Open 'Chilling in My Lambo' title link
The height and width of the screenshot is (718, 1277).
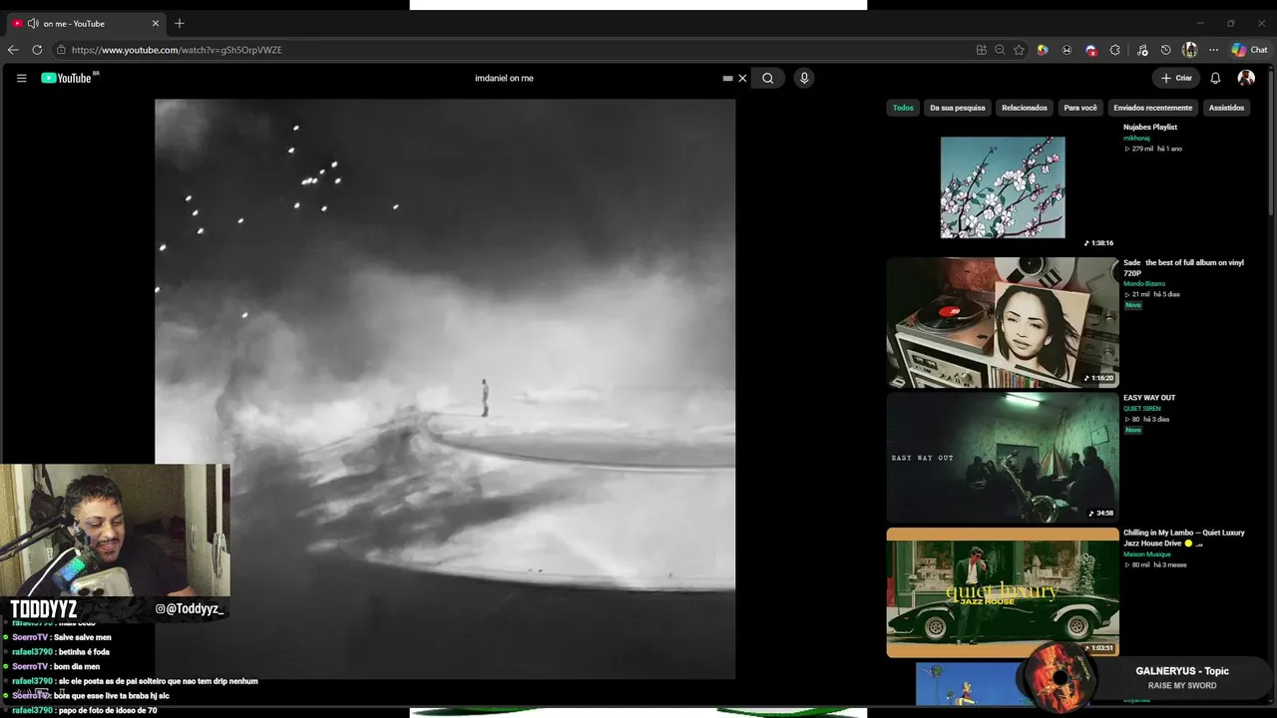[1183, 538]
